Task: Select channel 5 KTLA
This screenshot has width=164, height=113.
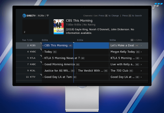Action: pyautogui.click(x=29, y=58)
